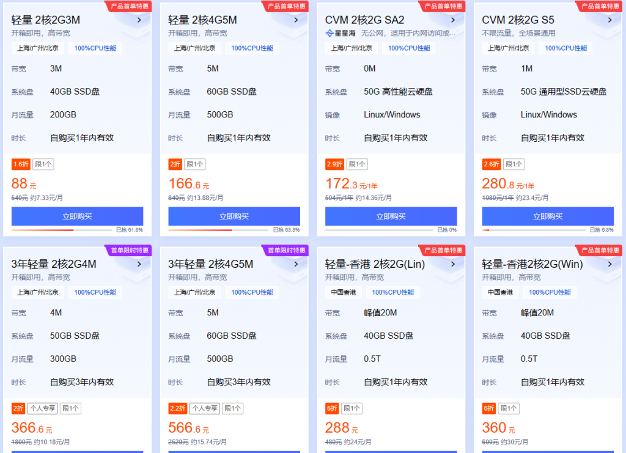Click the 366.6元 price
Image resolution: width=626 pixels, height=453 pixels.
click(x=32, y=429)
